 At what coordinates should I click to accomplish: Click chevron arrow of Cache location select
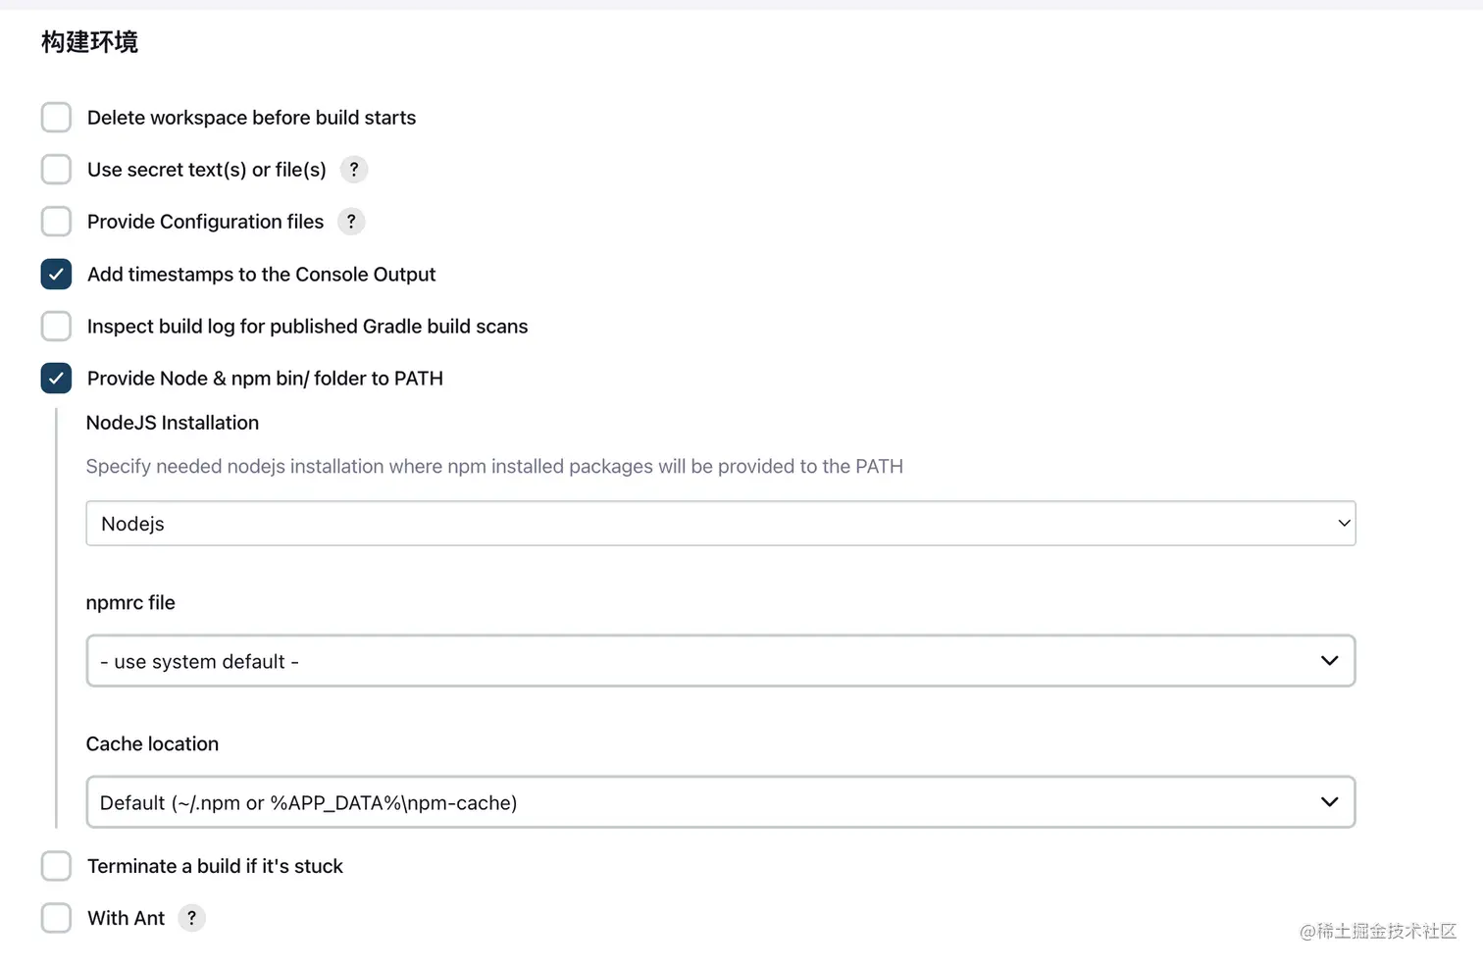coord(1329,802)
